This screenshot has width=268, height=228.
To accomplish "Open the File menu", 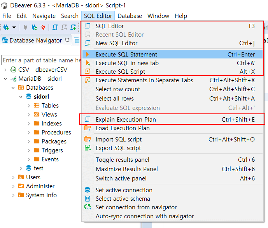I will click(x=7, y=16).
